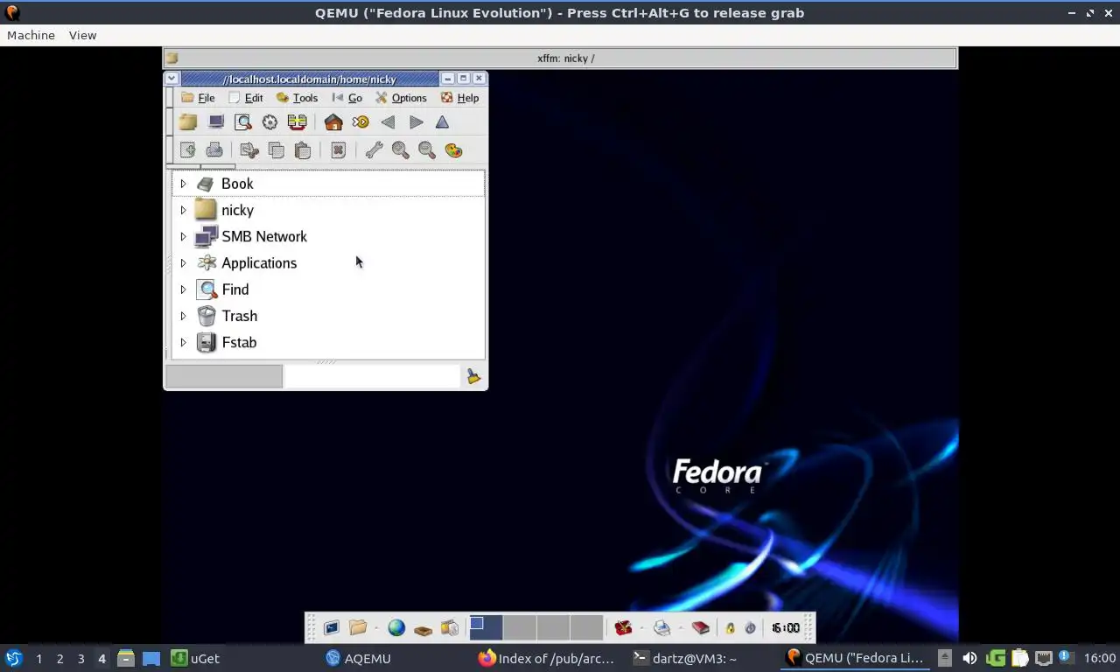Screen dimensions: 1120x672
Task: Open Machine menu in QEMU window
Action: click(x=31, y=35)
